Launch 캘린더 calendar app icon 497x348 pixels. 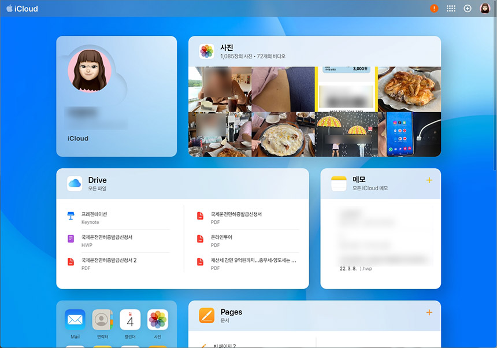pos(130,320)
